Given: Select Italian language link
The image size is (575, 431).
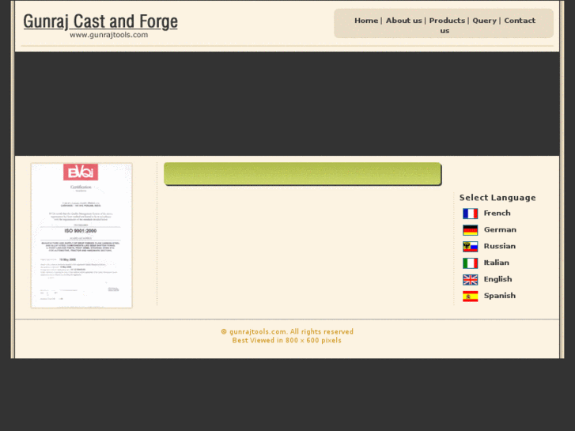Looking at the screenshot, I should [496, 263].
